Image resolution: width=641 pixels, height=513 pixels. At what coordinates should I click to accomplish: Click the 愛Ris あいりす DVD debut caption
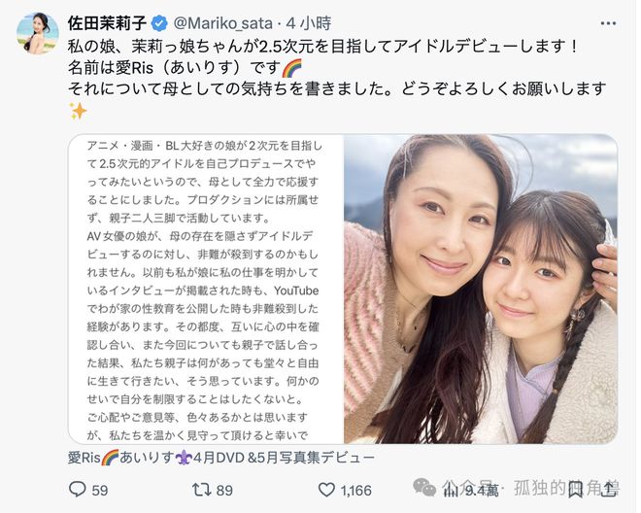(221, 458)
